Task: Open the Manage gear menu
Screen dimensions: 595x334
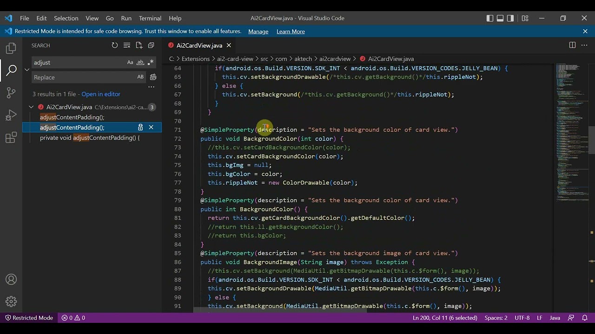Action: click(x=11, y=302)
